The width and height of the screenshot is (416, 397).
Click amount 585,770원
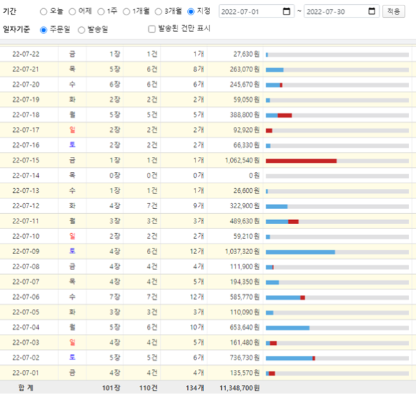(245, 297)
